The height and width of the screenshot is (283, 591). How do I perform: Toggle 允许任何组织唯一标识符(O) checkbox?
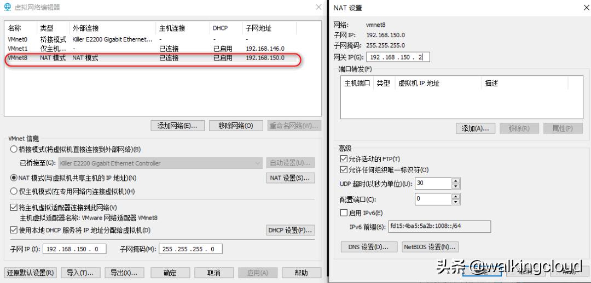pos(343,170)
